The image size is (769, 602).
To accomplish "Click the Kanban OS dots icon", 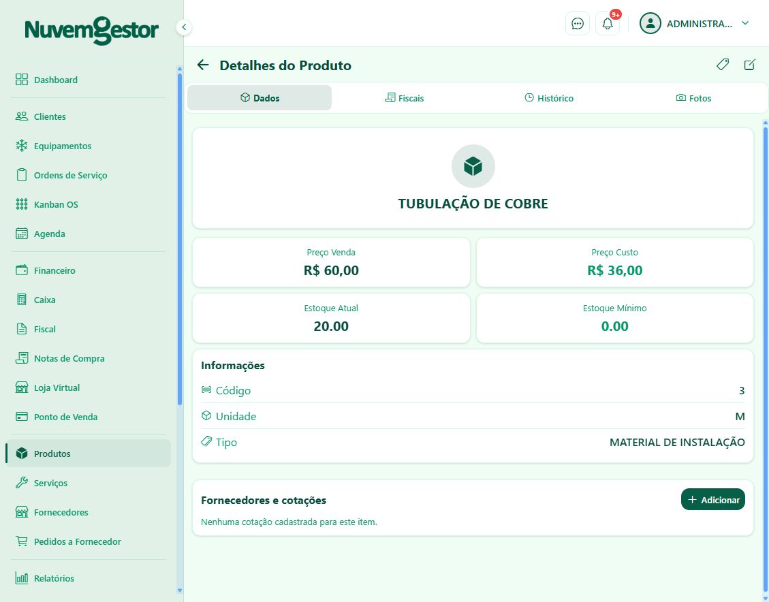I will tap(22, 204).
